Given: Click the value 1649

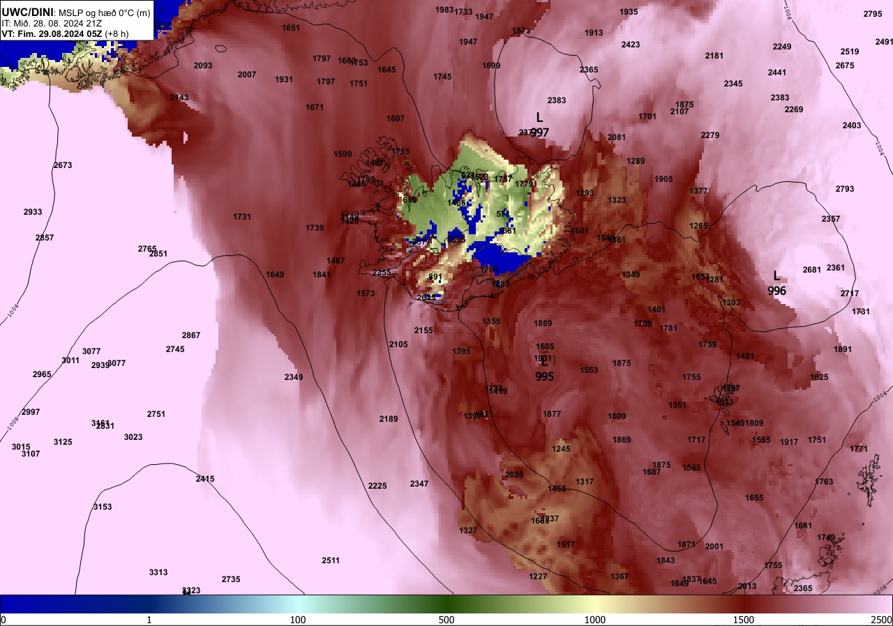Looking at the screenshot, I should 275,275.
